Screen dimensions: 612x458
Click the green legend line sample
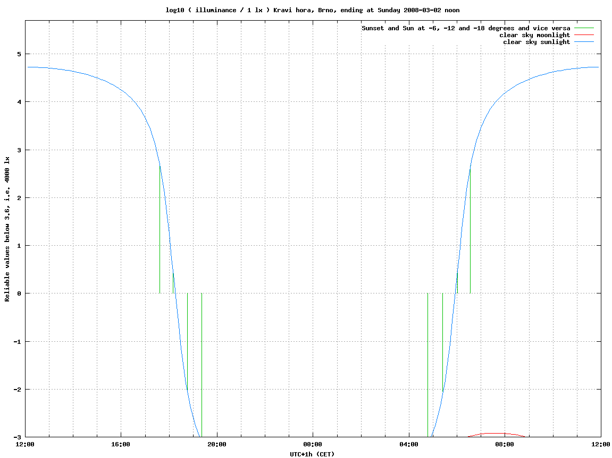[x=584, y=28]
